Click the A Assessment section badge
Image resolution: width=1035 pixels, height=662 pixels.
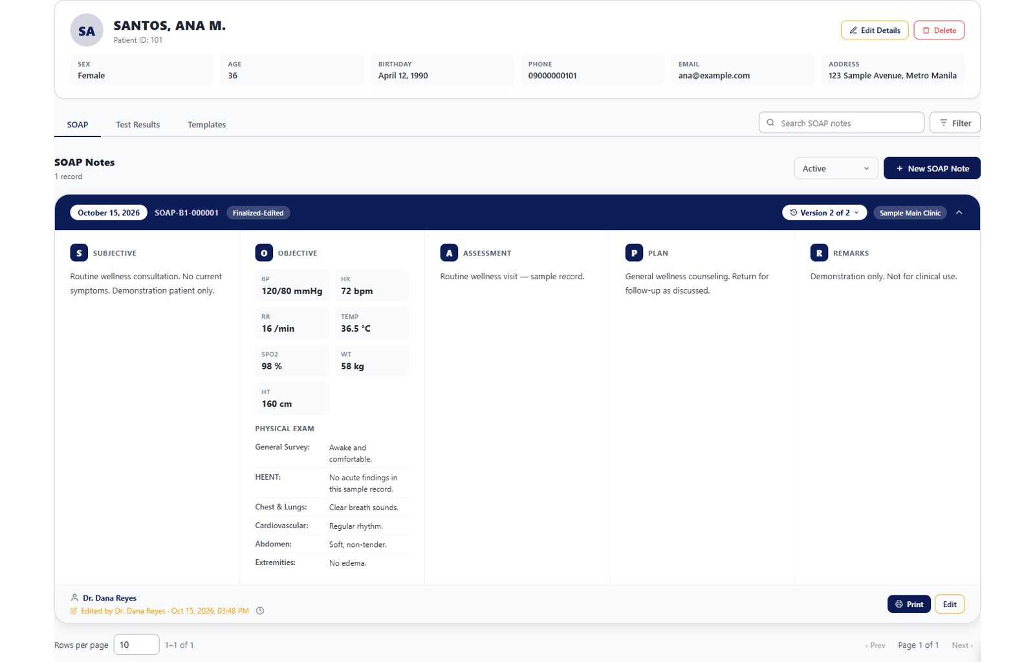coord(449,253)
